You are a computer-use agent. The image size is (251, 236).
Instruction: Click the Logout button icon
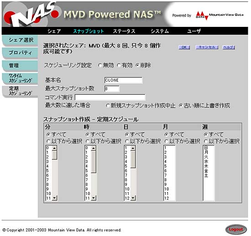(x=236, y=230)
